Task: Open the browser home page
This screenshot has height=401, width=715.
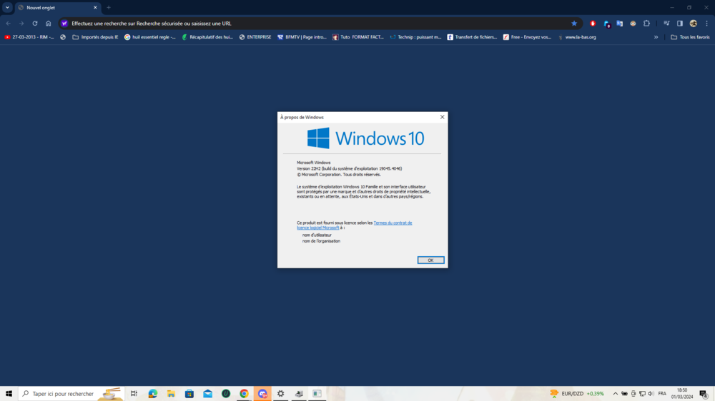Action: click(x=48, y=24)
